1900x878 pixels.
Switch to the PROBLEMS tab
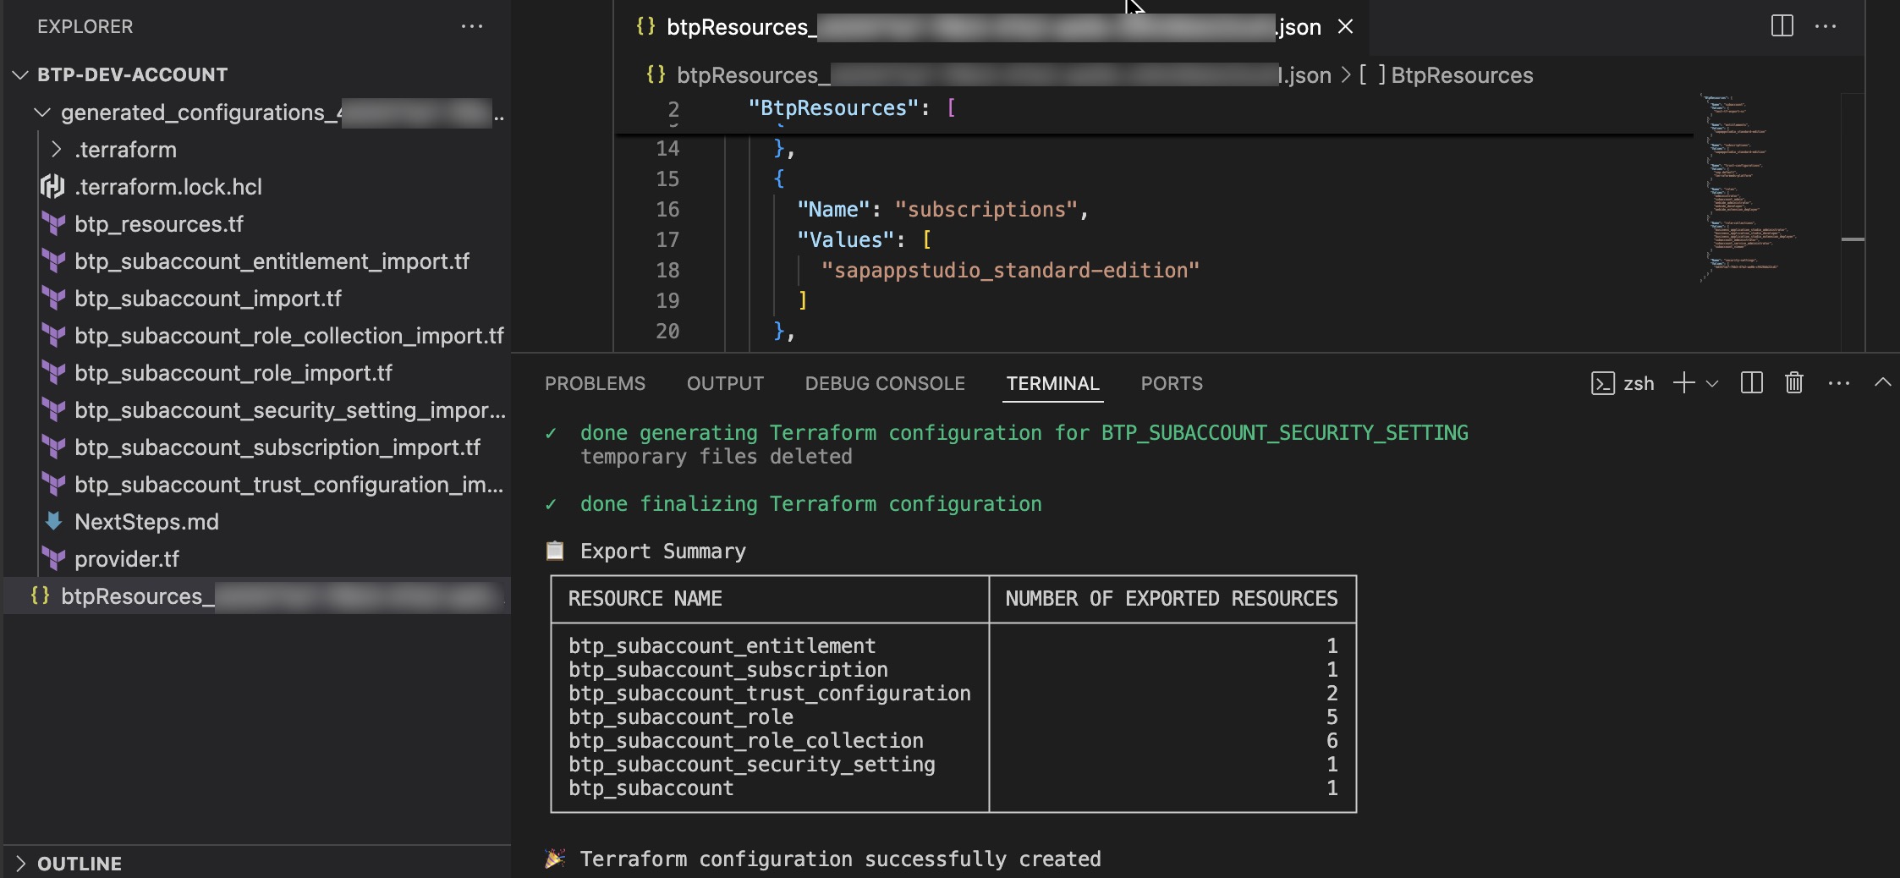595,383
